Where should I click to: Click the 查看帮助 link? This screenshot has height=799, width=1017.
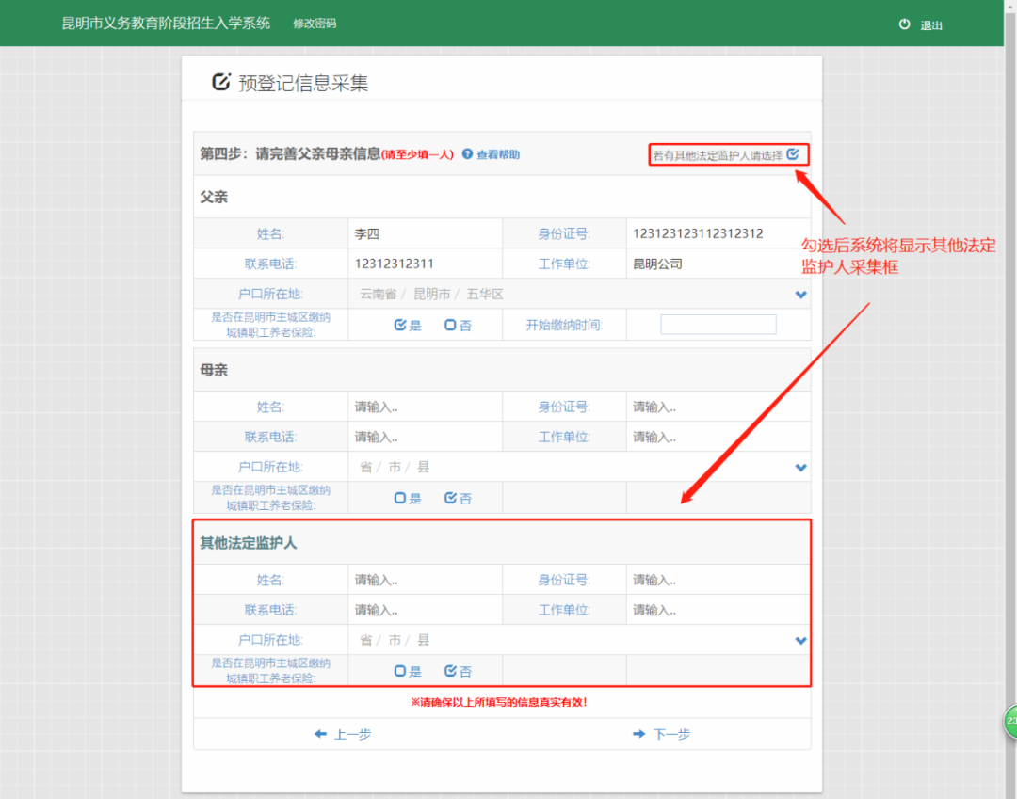[497, 154]
